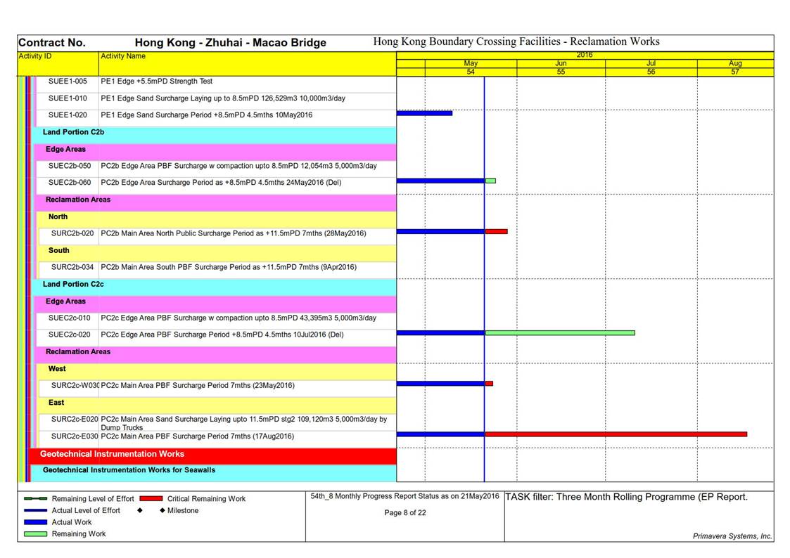Click the Primavera Systems, Inc. footer text
Screen dimensions: 790x558
(732, 536)
